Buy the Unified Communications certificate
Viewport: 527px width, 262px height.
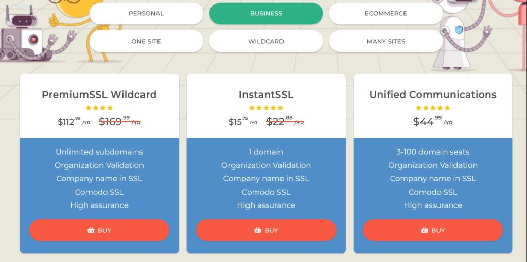(433, 230)
